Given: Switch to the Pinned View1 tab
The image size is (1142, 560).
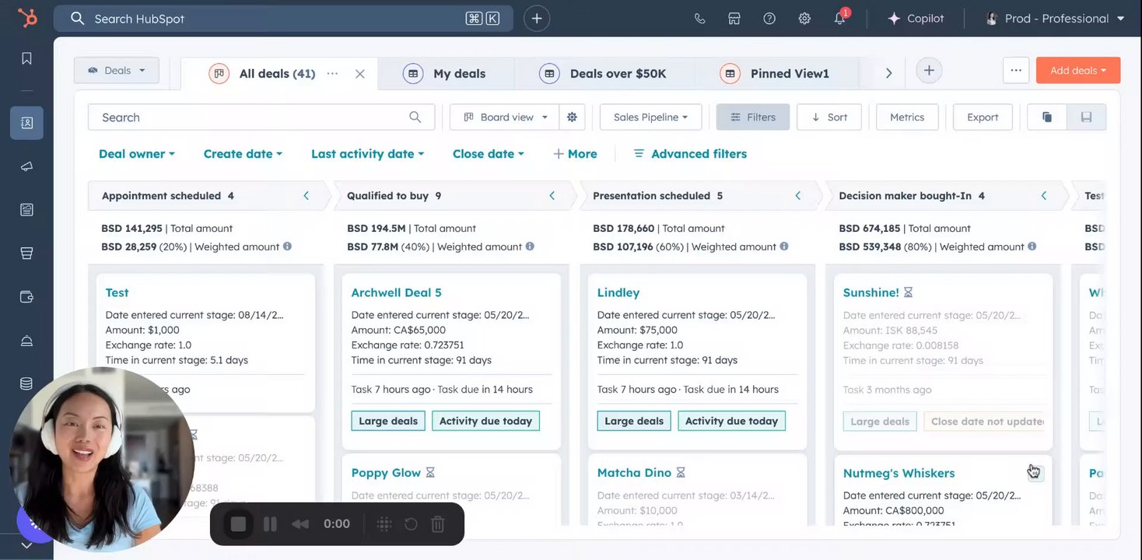Looking at the screenshot, I should [x=776, y=74].
